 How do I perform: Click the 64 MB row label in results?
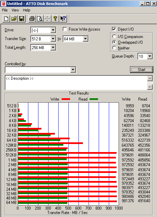click(11, 203)
